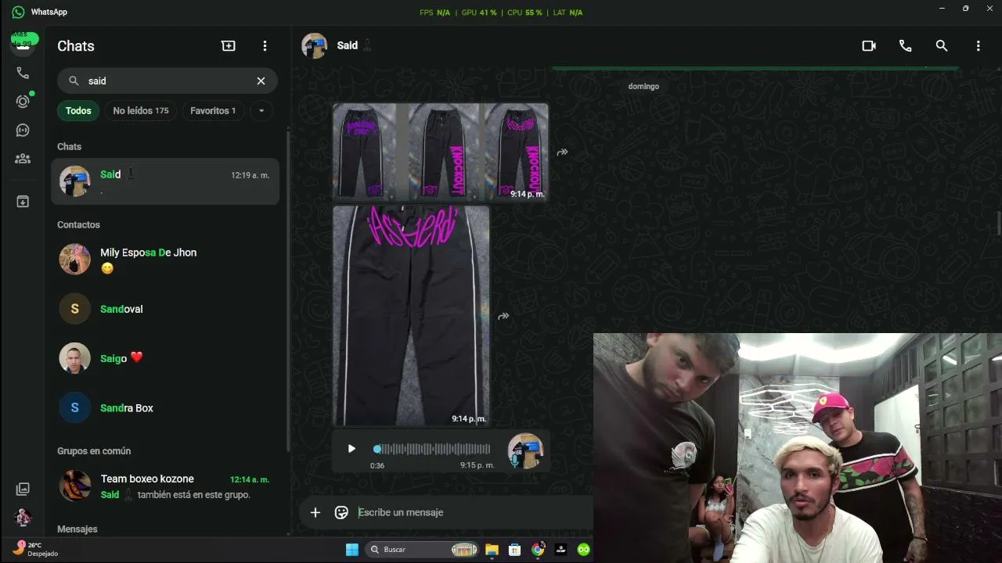Open the Chats section icon with unread badge
1002x563 pixels.
(23, 42)
